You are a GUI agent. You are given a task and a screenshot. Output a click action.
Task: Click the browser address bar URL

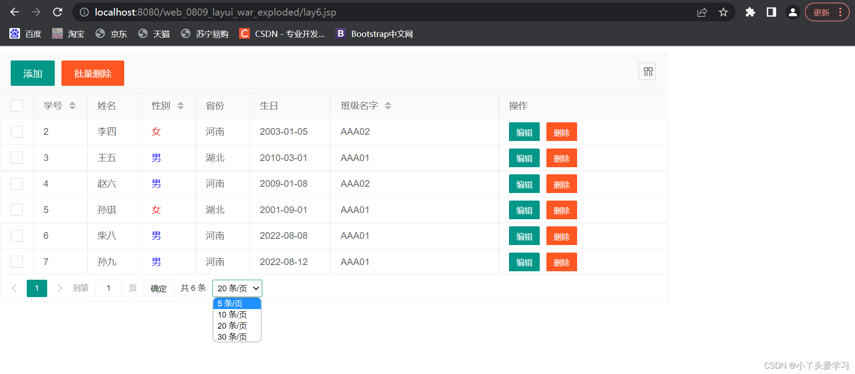pyautogui.click(x=215, y=12)
